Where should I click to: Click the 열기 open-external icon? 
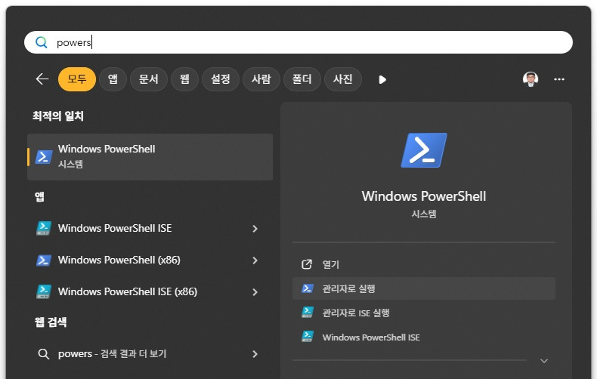point(307,264)
